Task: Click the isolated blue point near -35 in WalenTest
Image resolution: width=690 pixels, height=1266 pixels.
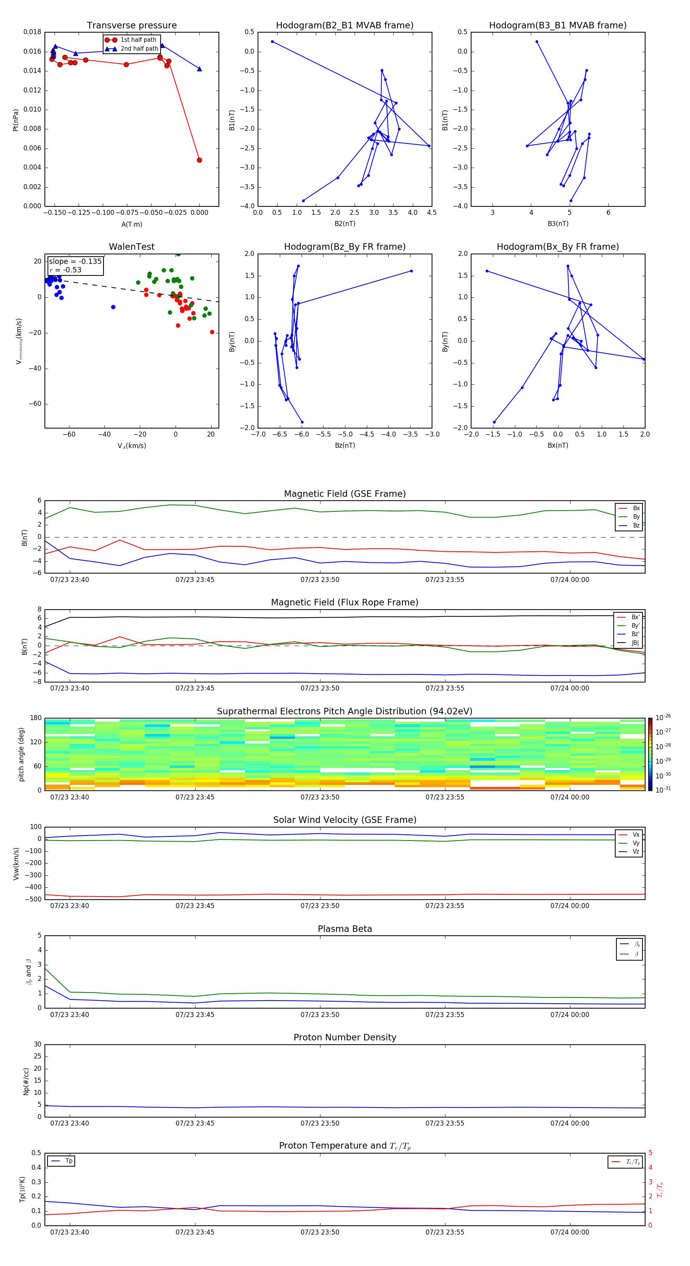Action: 113,307
